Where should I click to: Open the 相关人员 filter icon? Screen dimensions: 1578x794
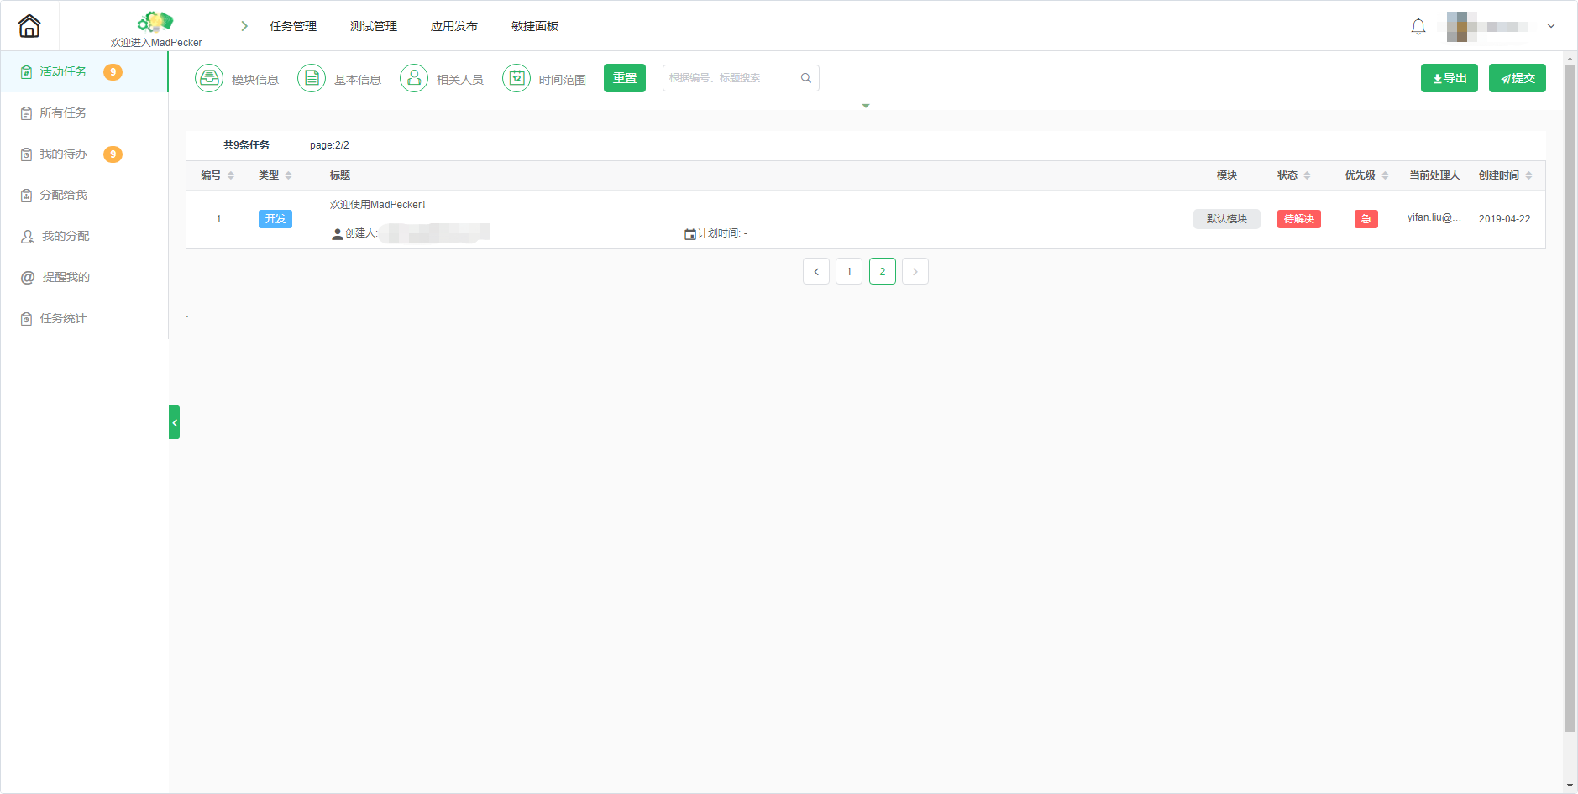(414, 78)
